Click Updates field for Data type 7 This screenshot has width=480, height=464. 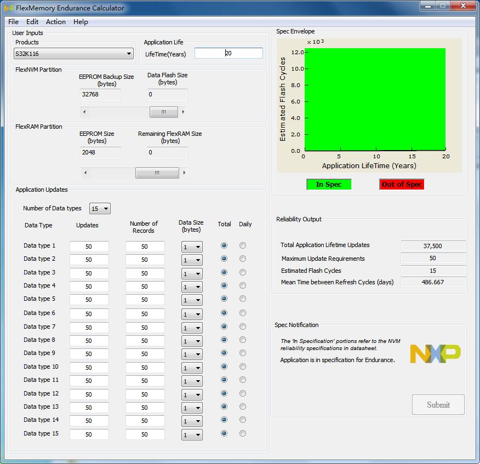[x=89, y=327]
